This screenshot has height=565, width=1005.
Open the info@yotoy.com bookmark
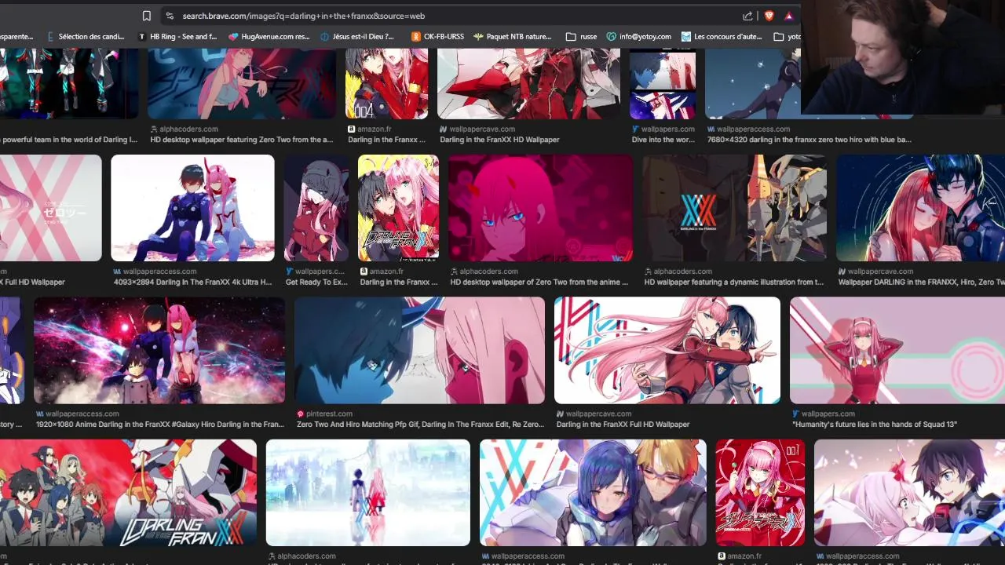coord(638,36)
